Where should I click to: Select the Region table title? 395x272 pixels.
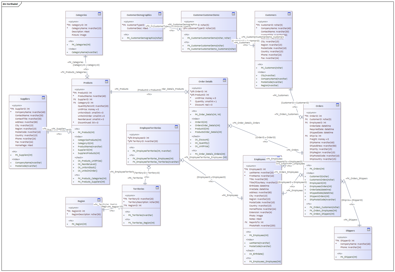tap(81, 201)
